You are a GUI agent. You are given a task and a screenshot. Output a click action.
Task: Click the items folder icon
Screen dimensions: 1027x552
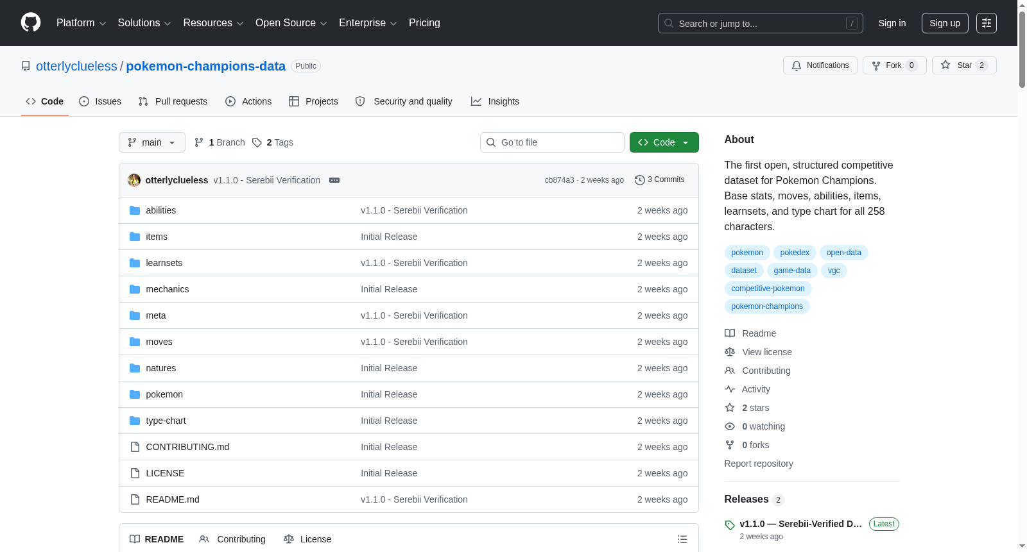click(135, 237)
